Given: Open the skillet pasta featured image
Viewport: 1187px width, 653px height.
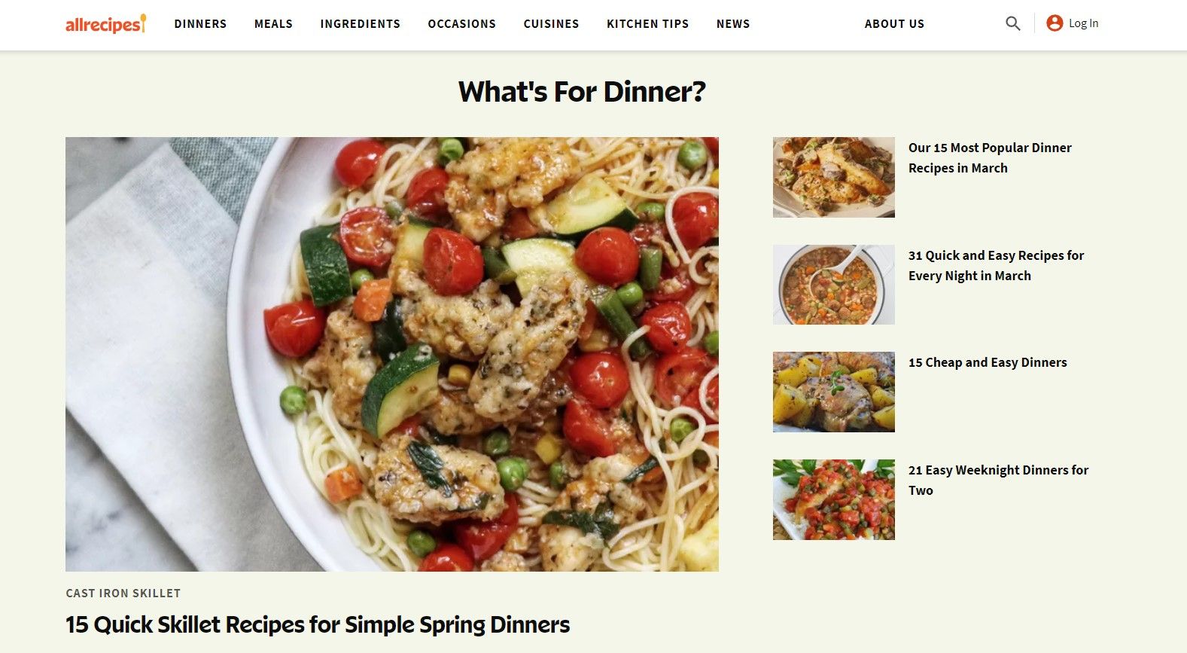Looking at the screenshot, I should pyautogui.click(x=392, y=354).
